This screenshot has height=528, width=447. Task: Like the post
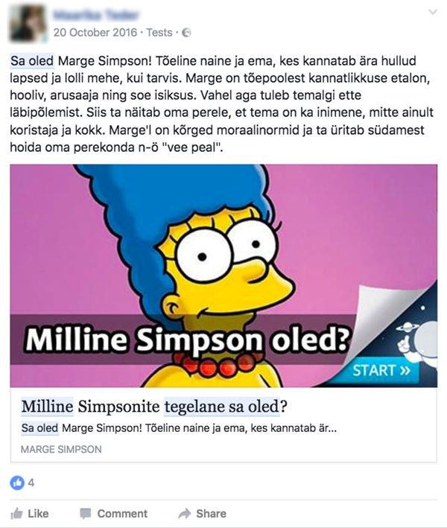tap(30, 514)
